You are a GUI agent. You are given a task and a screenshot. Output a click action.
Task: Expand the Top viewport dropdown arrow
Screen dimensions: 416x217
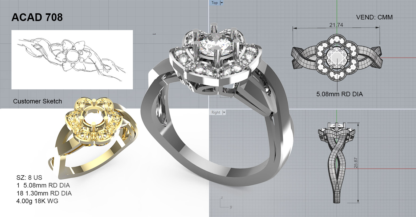tap(222, 3)
